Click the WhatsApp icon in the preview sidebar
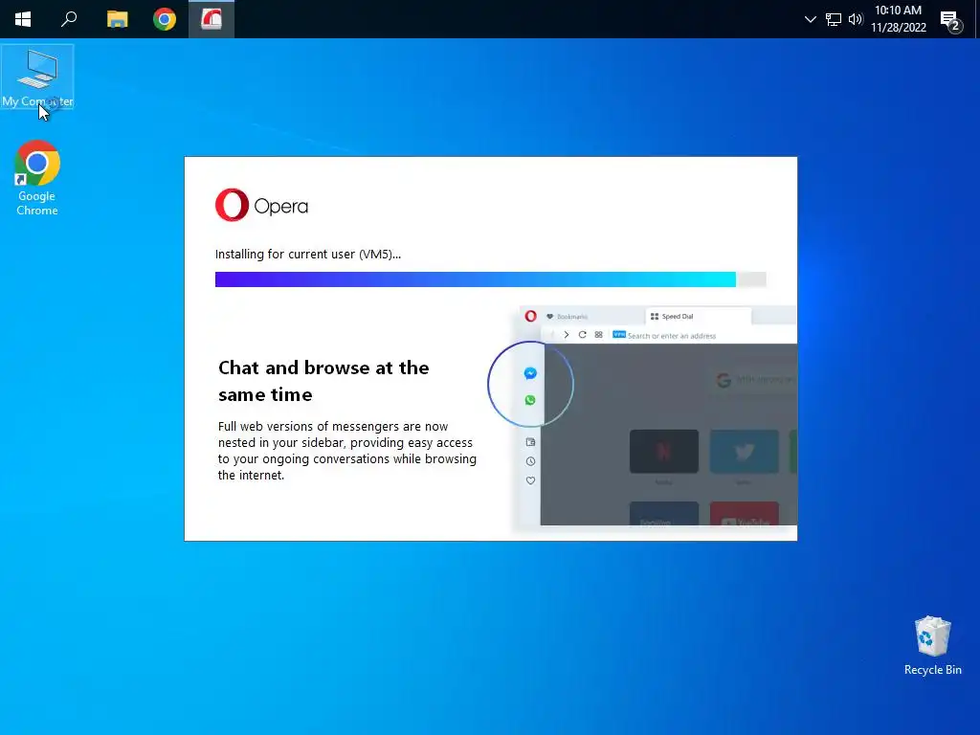The image size is (980, 735). point(530,400)
